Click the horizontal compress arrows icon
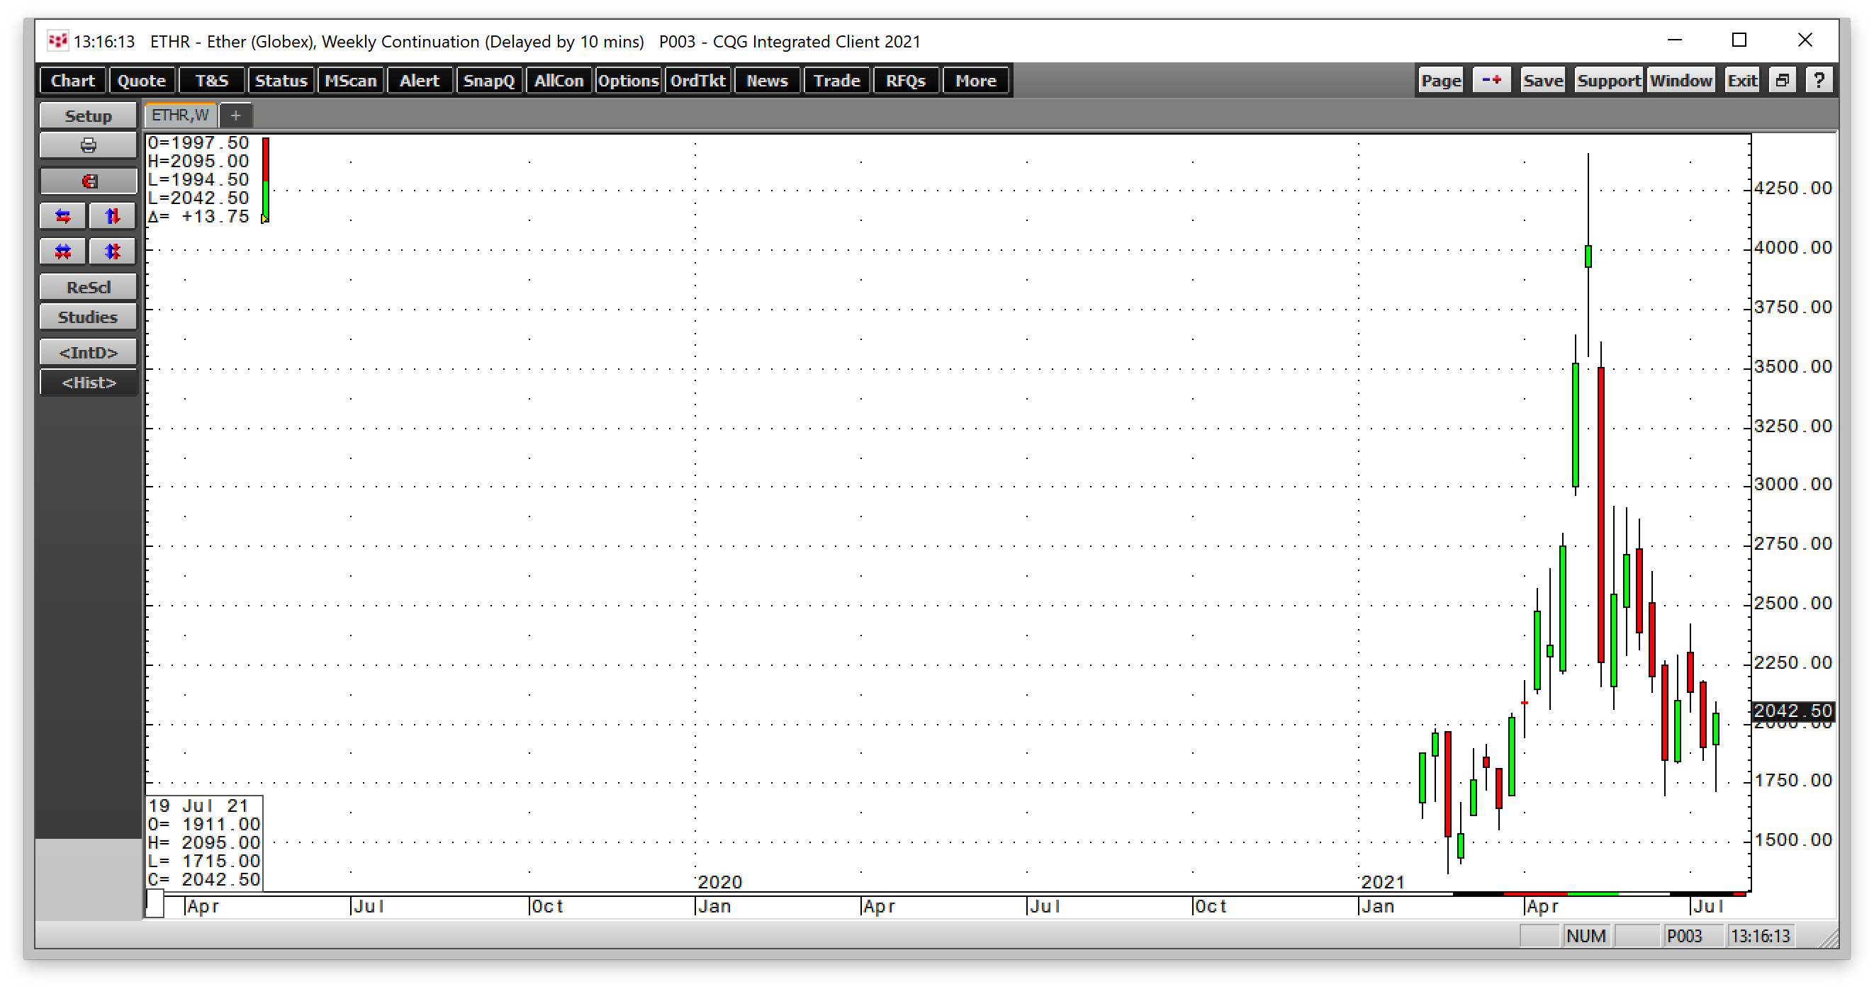1874x989 pixels. click(63, 252)
